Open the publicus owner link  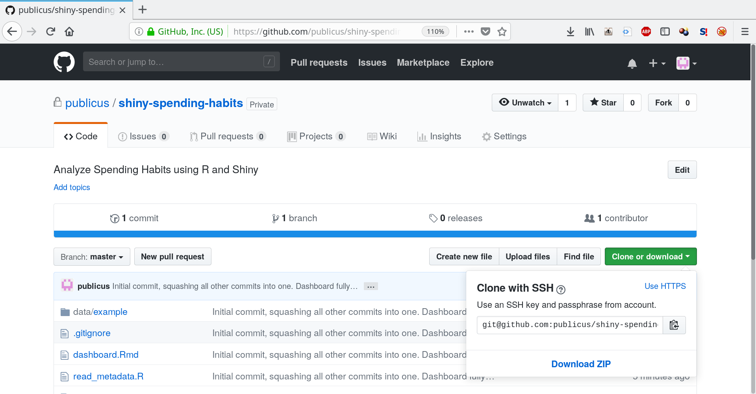[87, 103]
